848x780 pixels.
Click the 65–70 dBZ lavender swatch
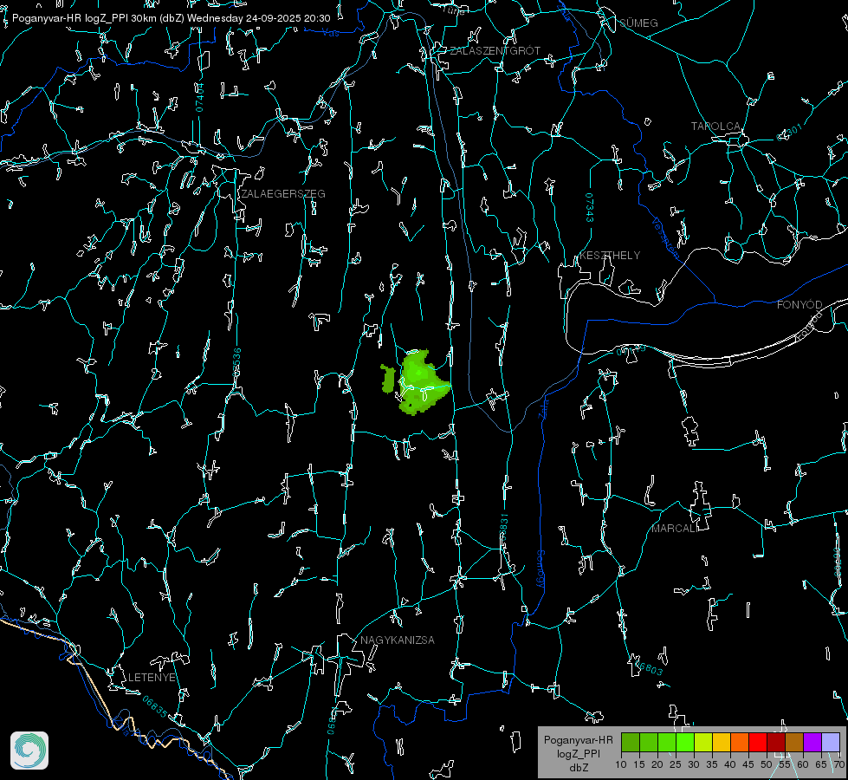pyautogui.click(x=831, y=742)
